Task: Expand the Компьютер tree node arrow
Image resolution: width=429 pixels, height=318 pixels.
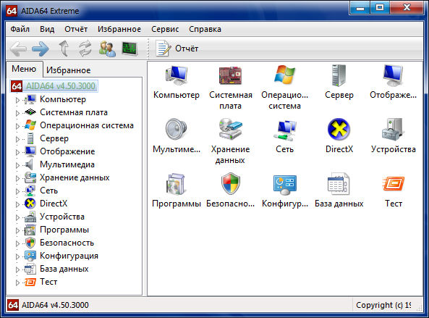Action: point(17,100)
